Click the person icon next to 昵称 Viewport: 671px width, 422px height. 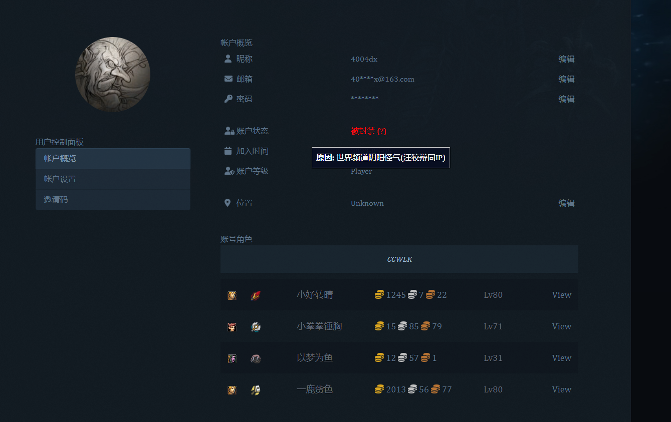tap(229, 59)
